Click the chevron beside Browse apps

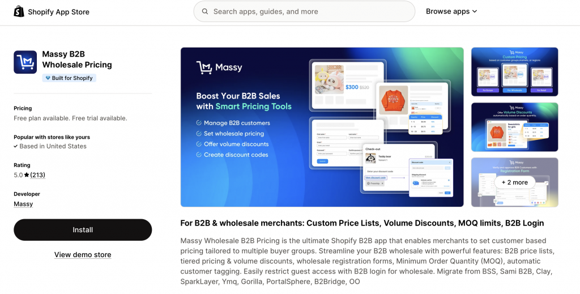point(475,11)
